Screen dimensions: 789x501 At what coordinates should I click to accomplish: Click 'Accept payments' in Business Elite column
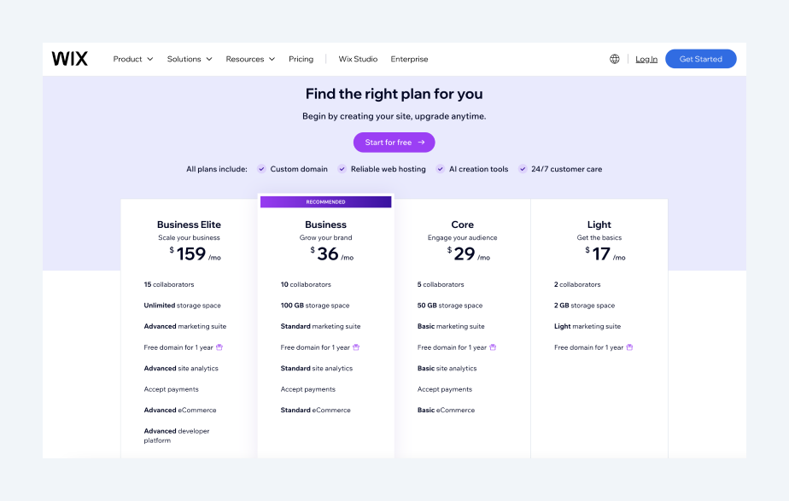tap(171, 389)
